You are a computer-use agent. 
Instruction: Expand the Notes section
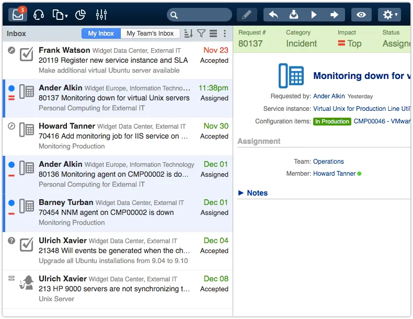[x=253, y=193]
